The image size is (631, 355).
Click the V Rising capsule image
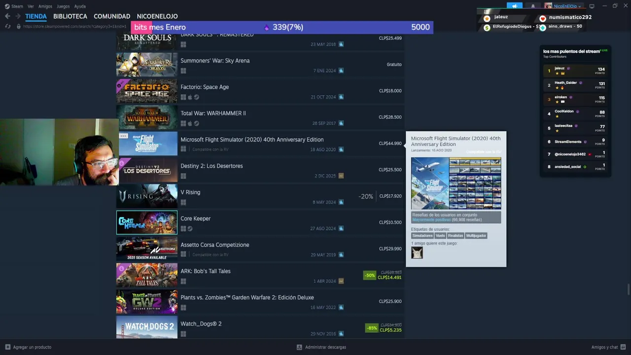tap(147, 196)
